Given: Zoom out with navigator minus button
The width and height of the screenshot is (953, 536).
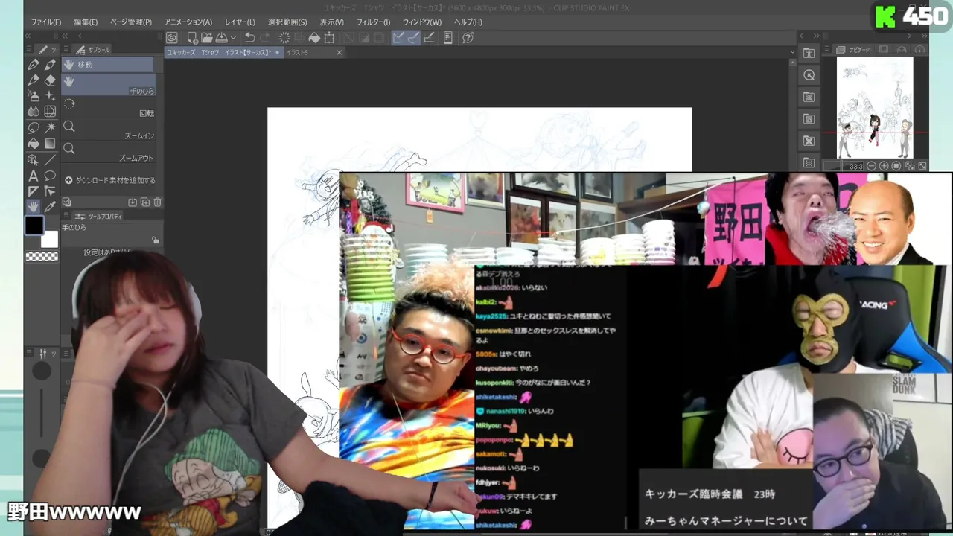Looking at the screenshot, I should click(x=871, y=166).
